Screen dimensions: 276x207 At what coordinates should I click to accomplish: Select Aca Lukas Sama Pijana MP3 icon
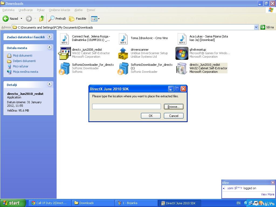pos(182,39)
